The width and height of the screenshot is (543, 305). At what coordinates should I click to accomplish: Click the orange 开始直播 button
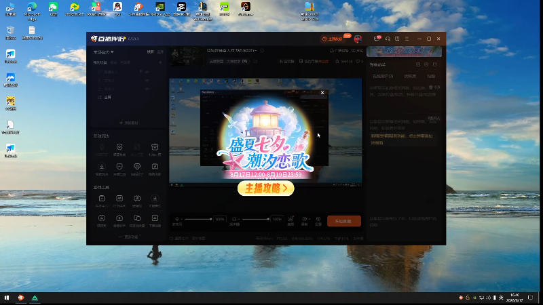[x=343, y=221]
